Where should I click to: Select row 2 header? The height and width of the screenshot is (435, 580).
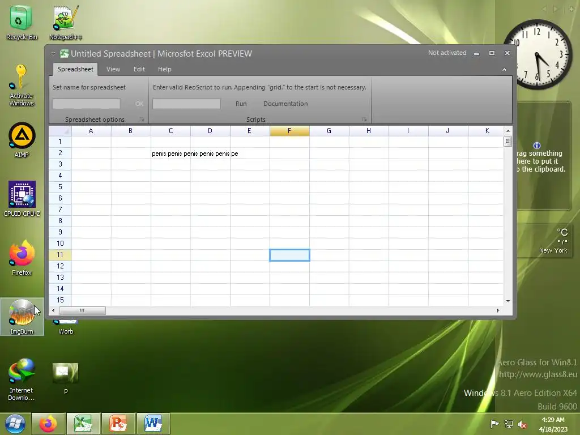pos(60,153)
